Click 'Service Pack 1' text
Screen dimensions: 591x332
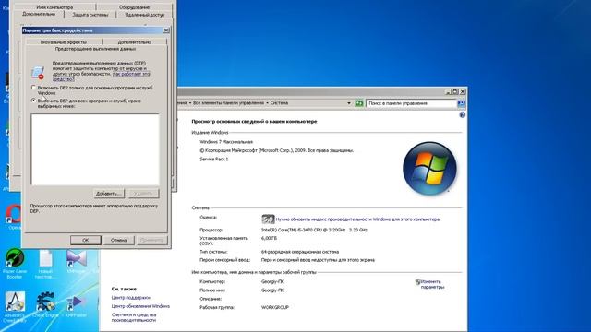point(213,160)
